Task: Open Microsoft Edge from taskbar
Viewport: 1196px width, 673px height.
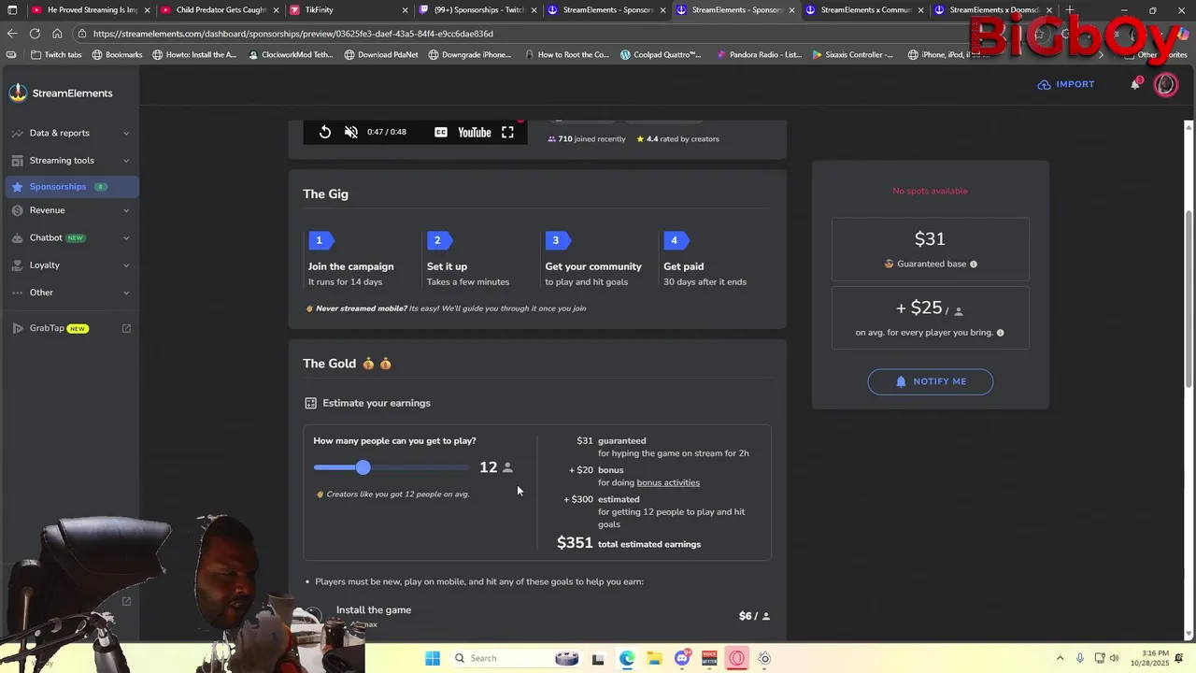Action: (x=627, y=658)
